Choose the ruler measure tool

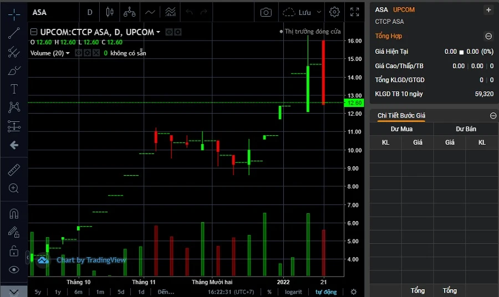pyautogui.click(x=14, y=170)
